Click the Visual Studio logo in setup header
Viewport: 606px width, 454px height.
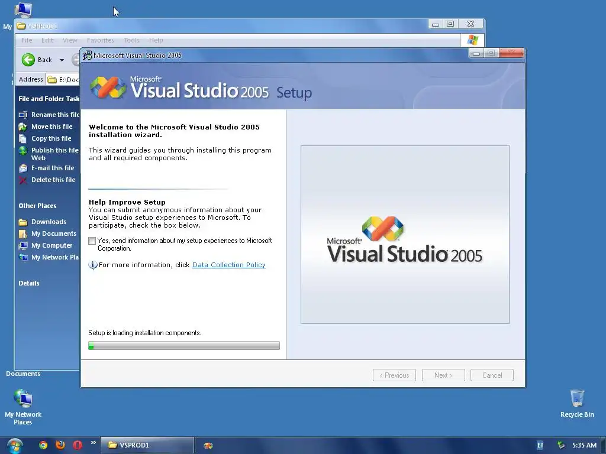(x=108, y=87)
